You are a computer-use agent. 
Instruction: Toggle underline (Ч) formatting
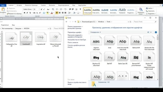coord(30,13)
